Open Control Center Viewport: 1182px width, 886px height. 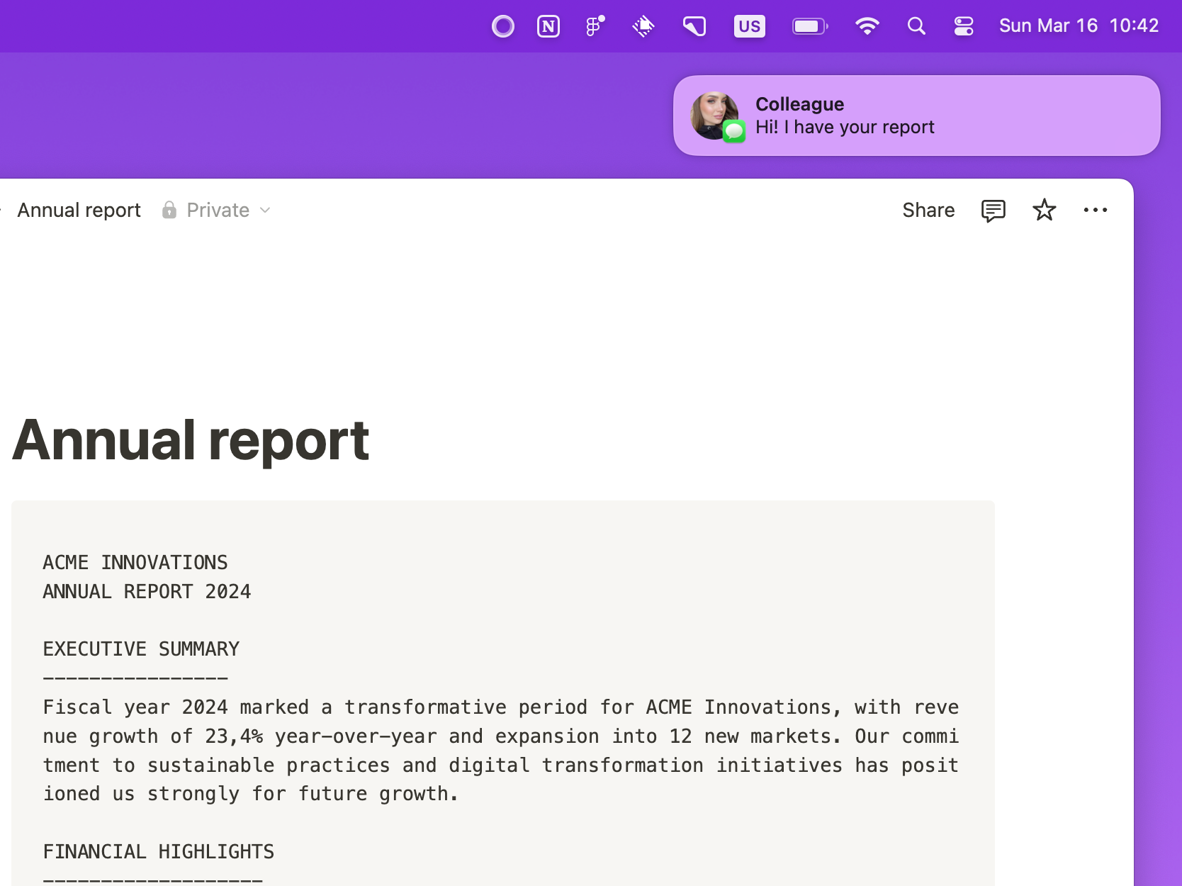click(x=964, y=27)
